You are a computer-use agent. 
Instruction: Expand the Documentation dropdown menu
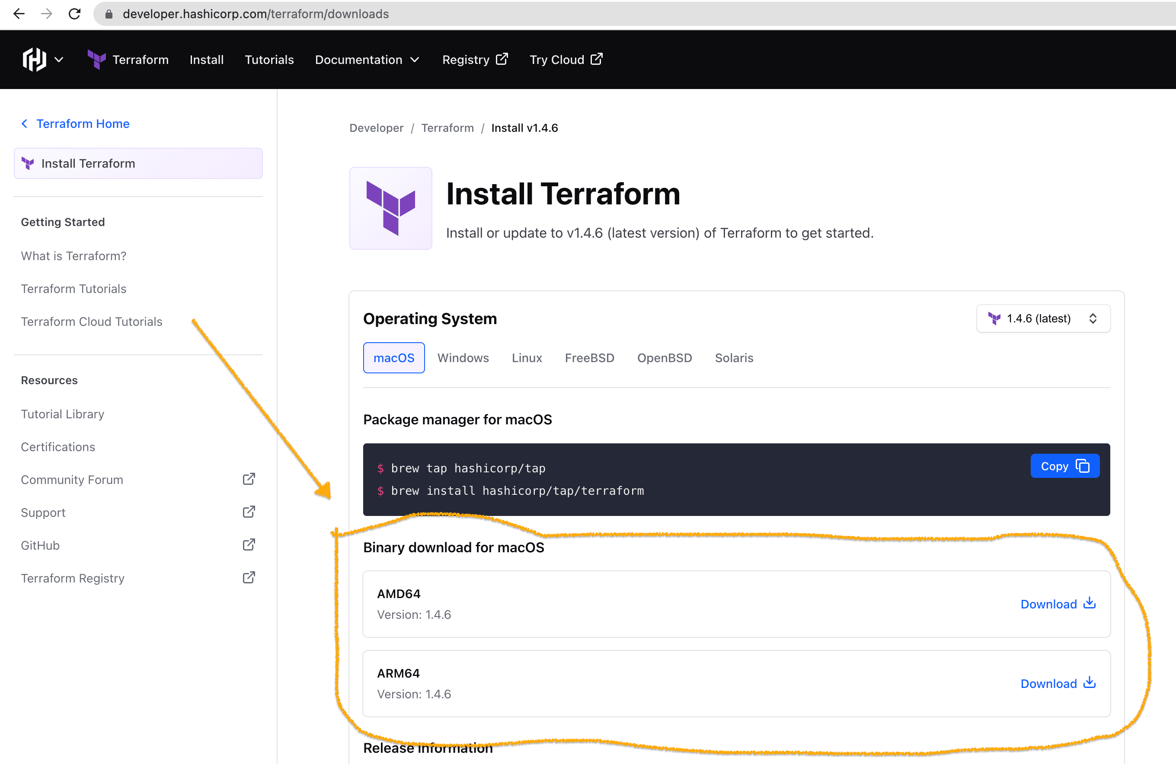coord(367,60)
